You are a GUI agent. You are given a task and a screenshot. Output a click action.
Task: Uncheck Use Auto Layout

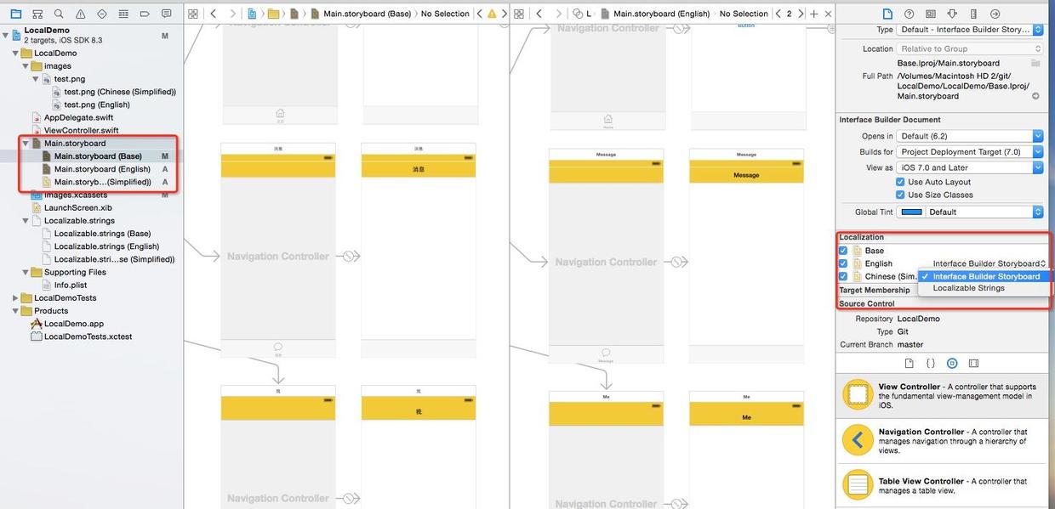click(x=900, y=182)
